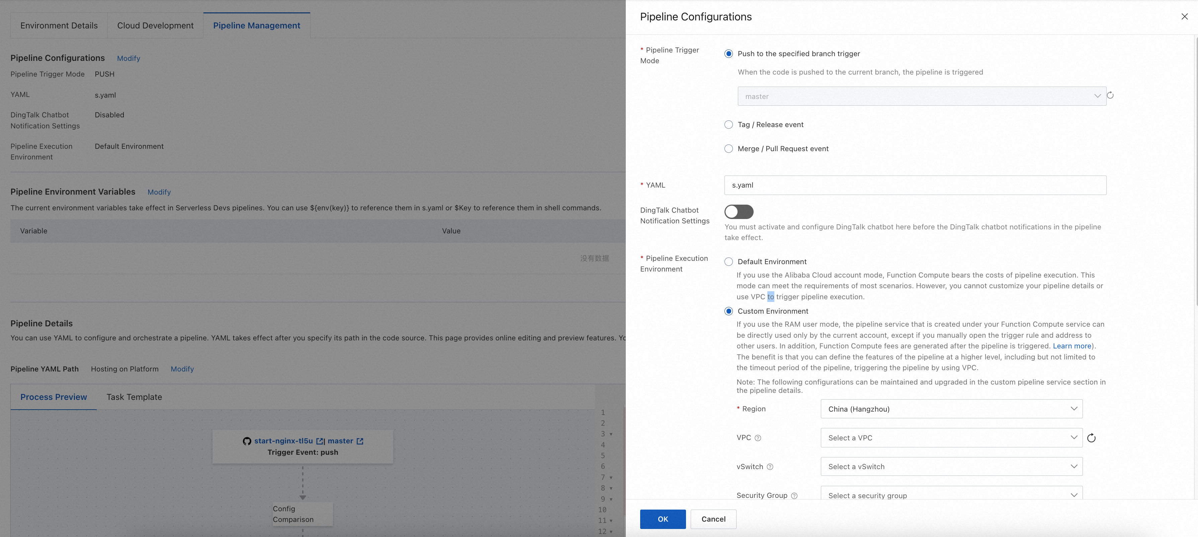Open the Cloud Development tab
Image resolution: width=1198 pixels, height=537 pixels.
coord(155,25)
